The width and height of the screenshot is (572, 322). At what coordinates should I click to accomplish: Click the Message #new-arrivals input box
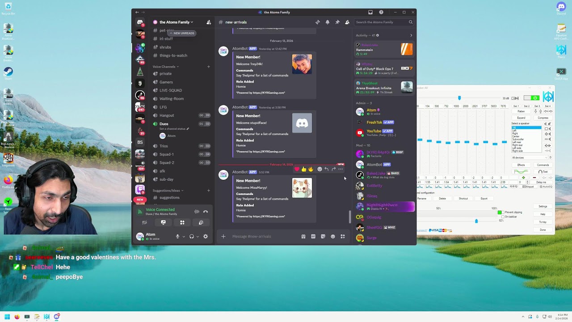pyautogui.click(x=264, y=237)
